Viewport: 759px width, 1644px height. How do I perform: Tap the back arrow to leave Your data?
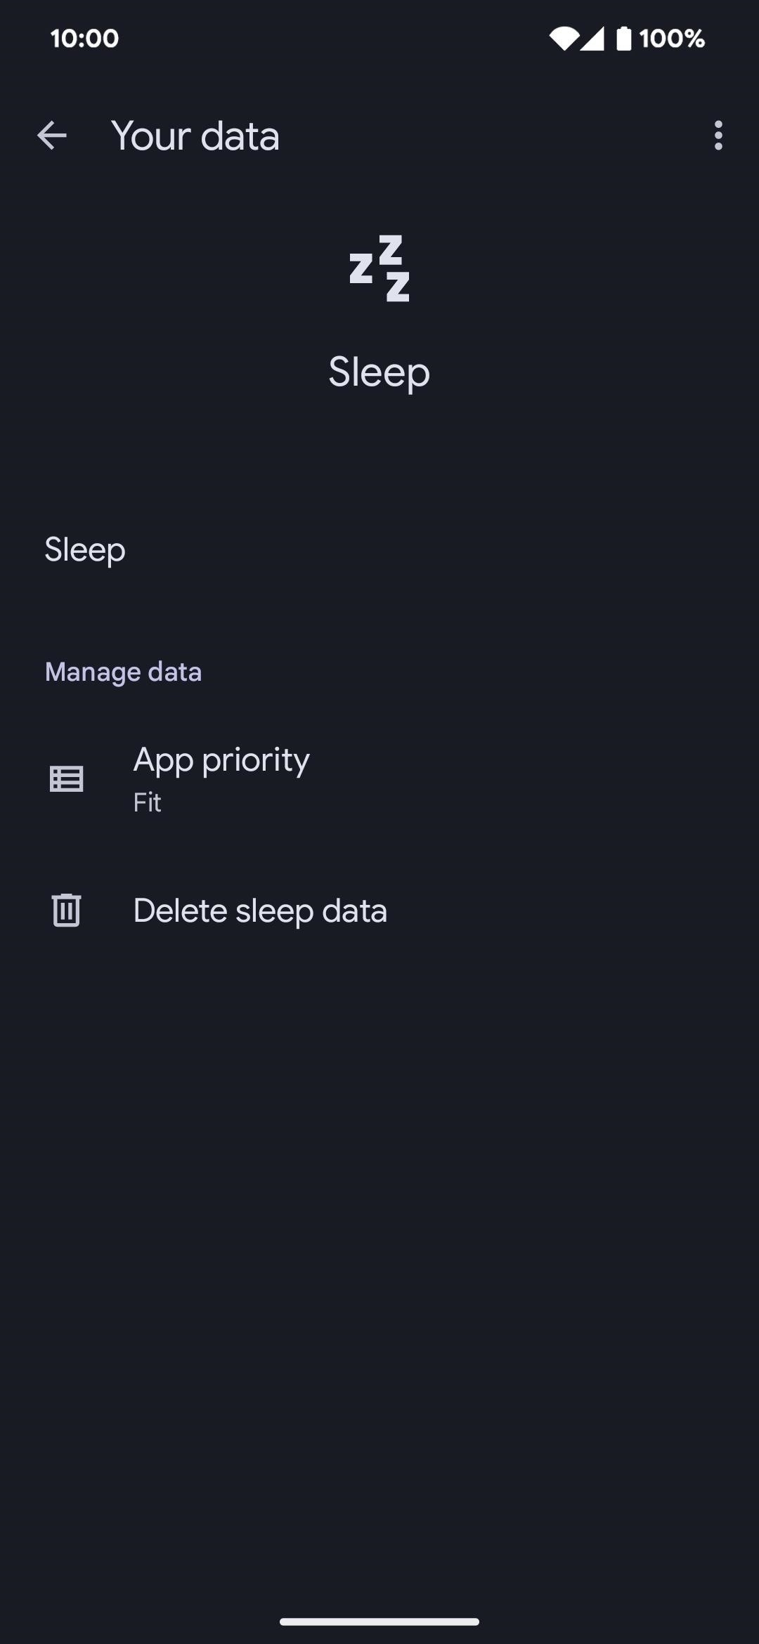pos(51,136)
